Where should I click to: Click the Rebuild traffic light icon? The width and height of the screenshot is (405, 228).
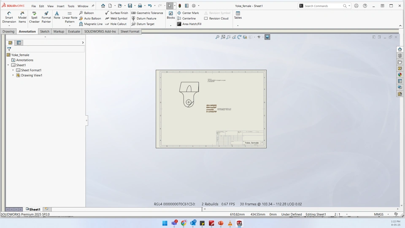click(180, 5)
